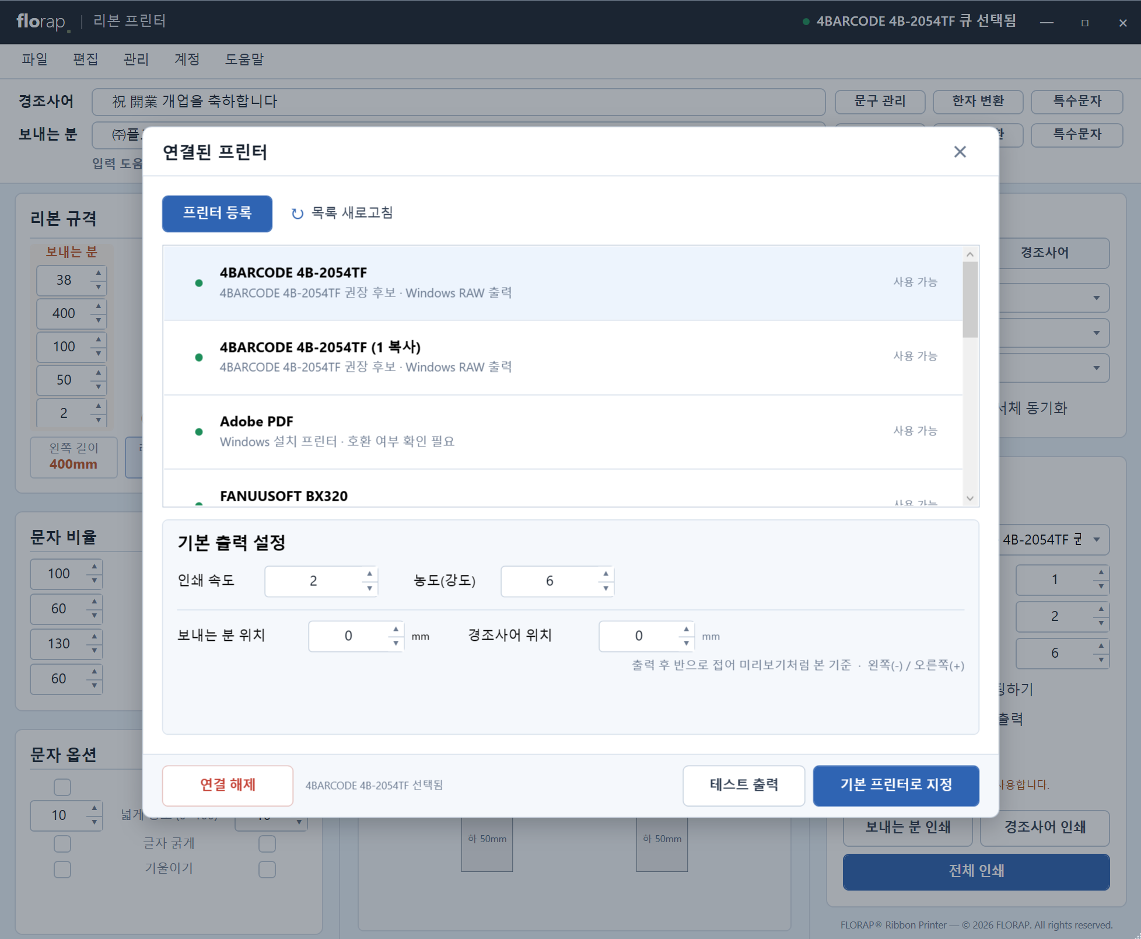
Task: Click 한자 변환 button in 경조사어 row
Action: click(x=978, y=102)
